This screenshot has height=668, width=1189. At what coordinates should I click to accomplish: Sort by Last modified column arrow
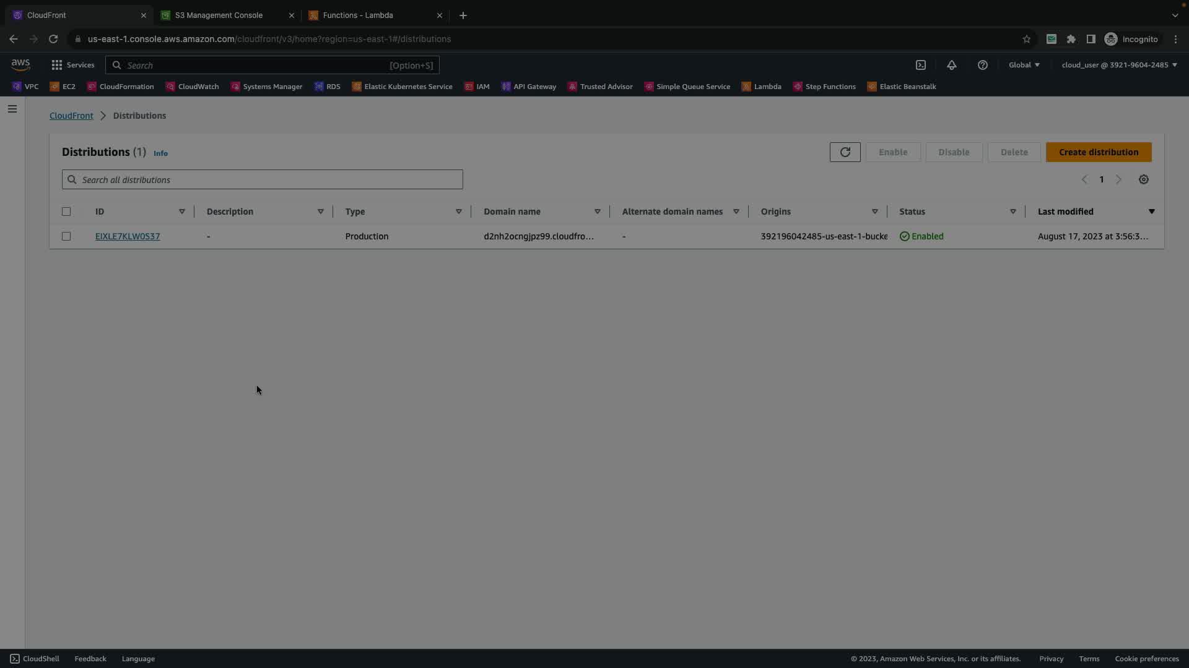(1151, 212)
